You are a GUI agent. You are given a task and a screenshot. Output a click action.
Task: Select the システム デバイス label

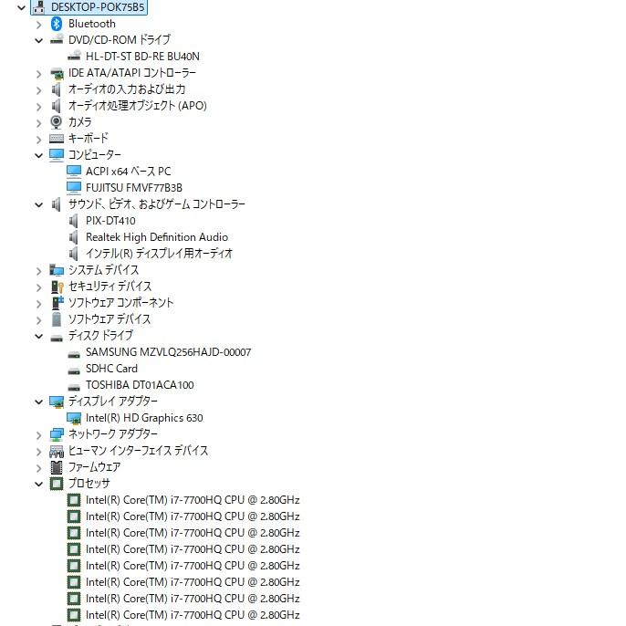(103, 270)
